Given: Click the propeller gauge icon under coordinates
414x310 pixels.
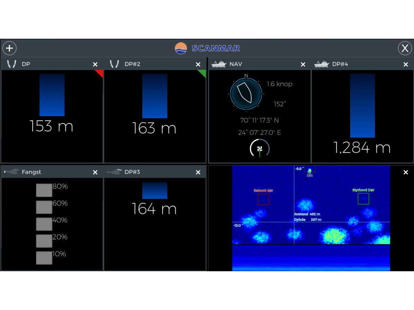Looking at the screenshot, I should tap(260, 149).
